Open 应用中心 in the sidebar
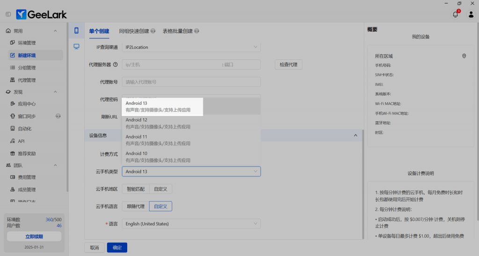The width and height of the screenshot is (479, 256). point(27,104)
